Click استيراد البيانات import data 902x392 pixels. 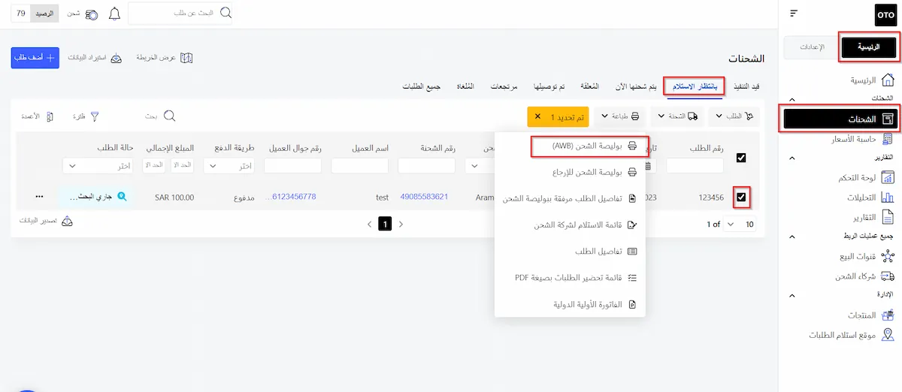pyautogui.click(x=95, y=58)
